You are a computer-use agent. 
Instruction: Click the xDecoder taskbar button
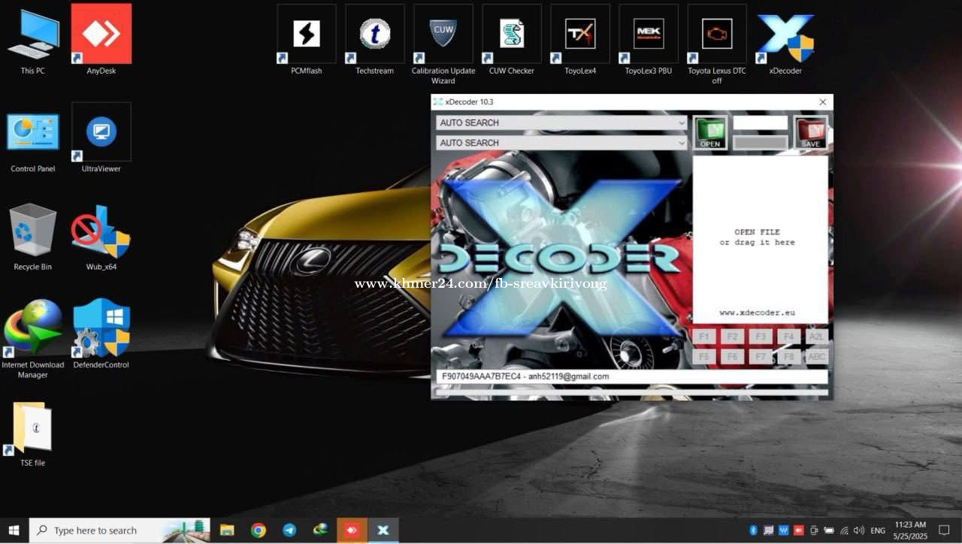click(x=383, y=530)
